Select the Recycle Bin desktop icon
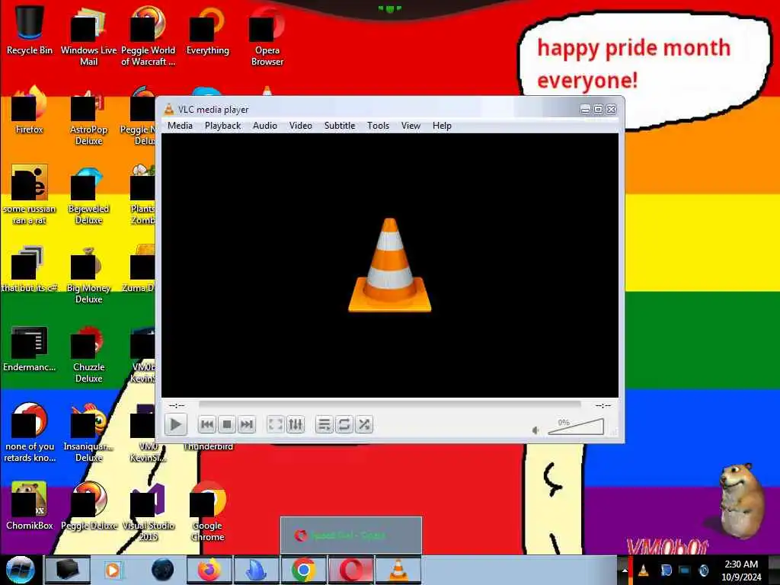The image size is (780, 585). (x=30, y=29)
